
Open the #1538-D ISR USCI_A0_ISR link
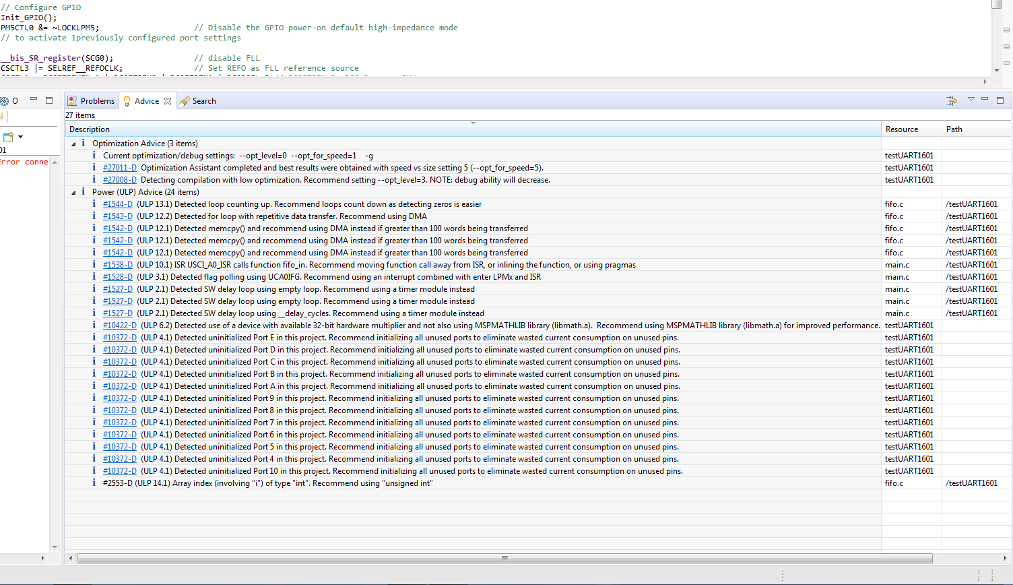coord(118,265)
